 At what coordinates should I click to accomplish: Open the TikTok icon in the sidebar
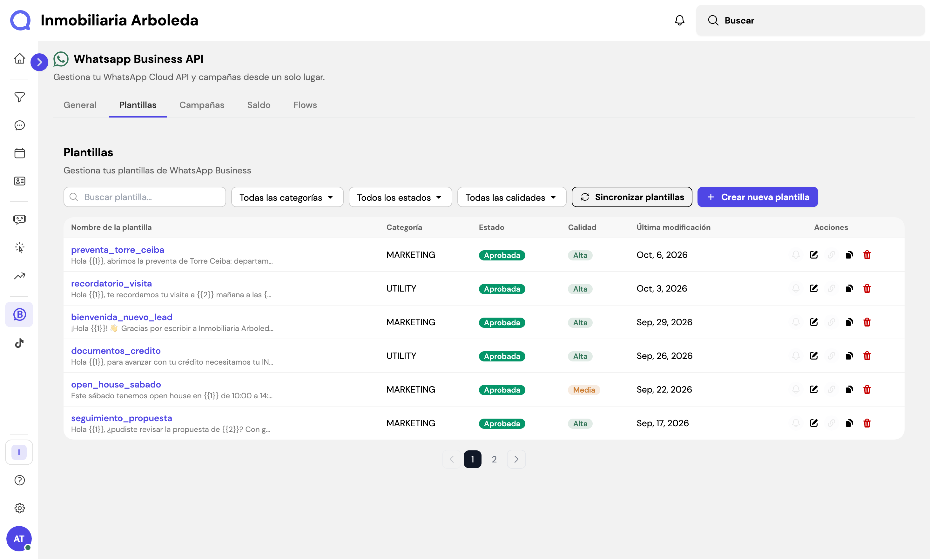(20, 343)
